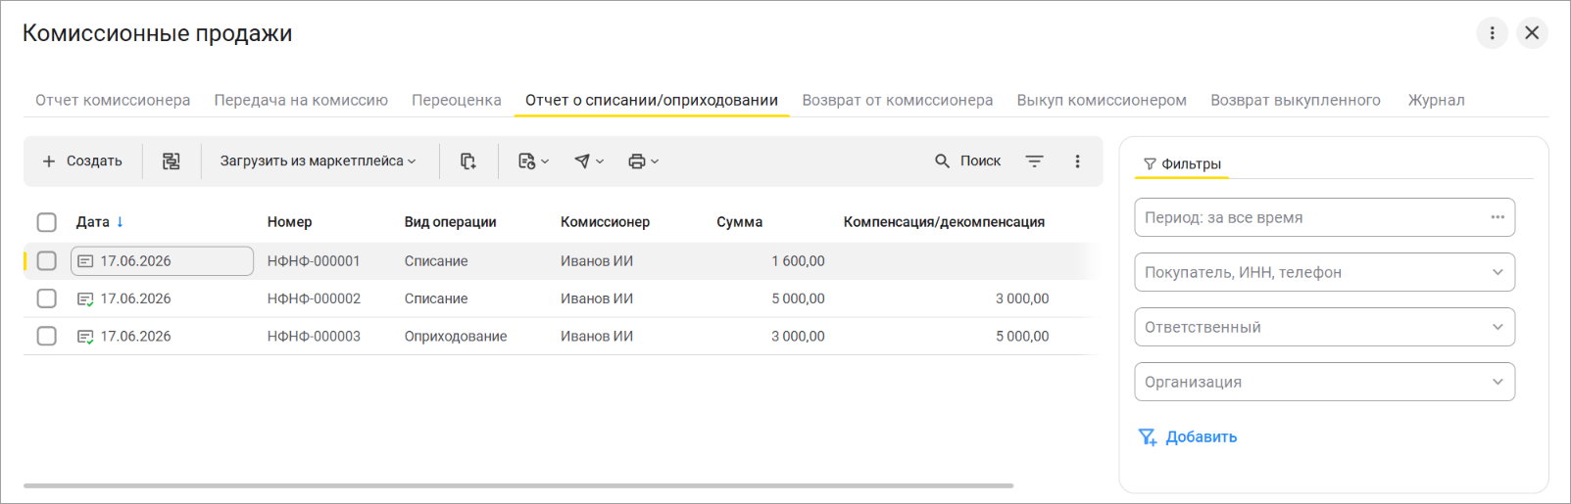Screen dimensions: 1571x504
Task: Click the Сумма column header
Action: [739, 222]
